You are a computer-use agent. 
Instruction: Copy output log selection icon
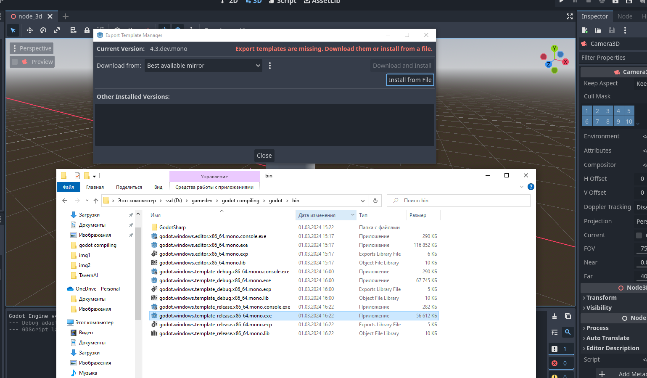[x=568, y=316]
